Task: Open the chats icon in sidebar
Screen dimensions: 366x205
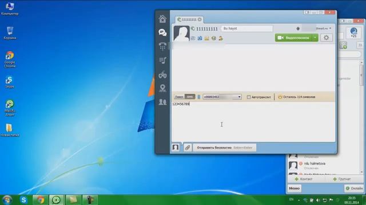Action: click(x=162, y=32)
